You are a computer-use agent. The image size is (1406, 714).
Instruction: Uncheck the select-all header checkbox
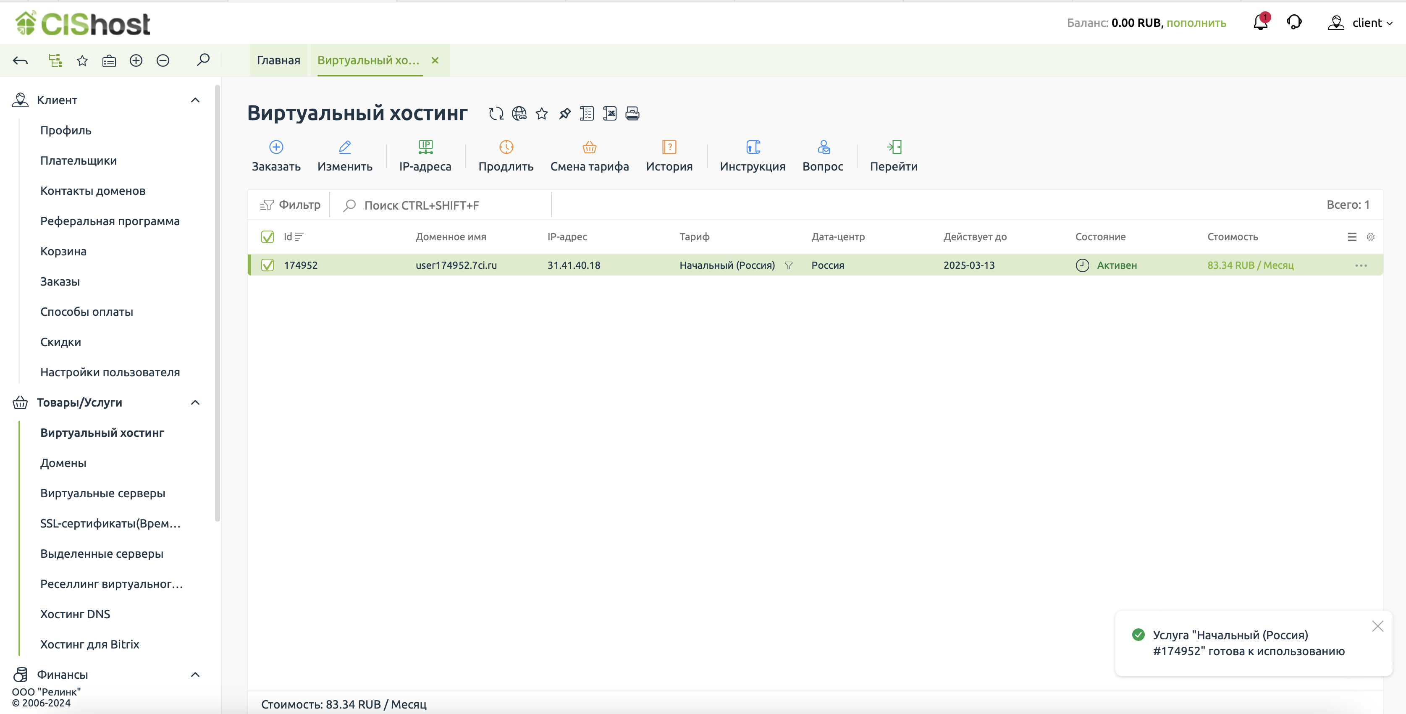click(x=268, y=237)
